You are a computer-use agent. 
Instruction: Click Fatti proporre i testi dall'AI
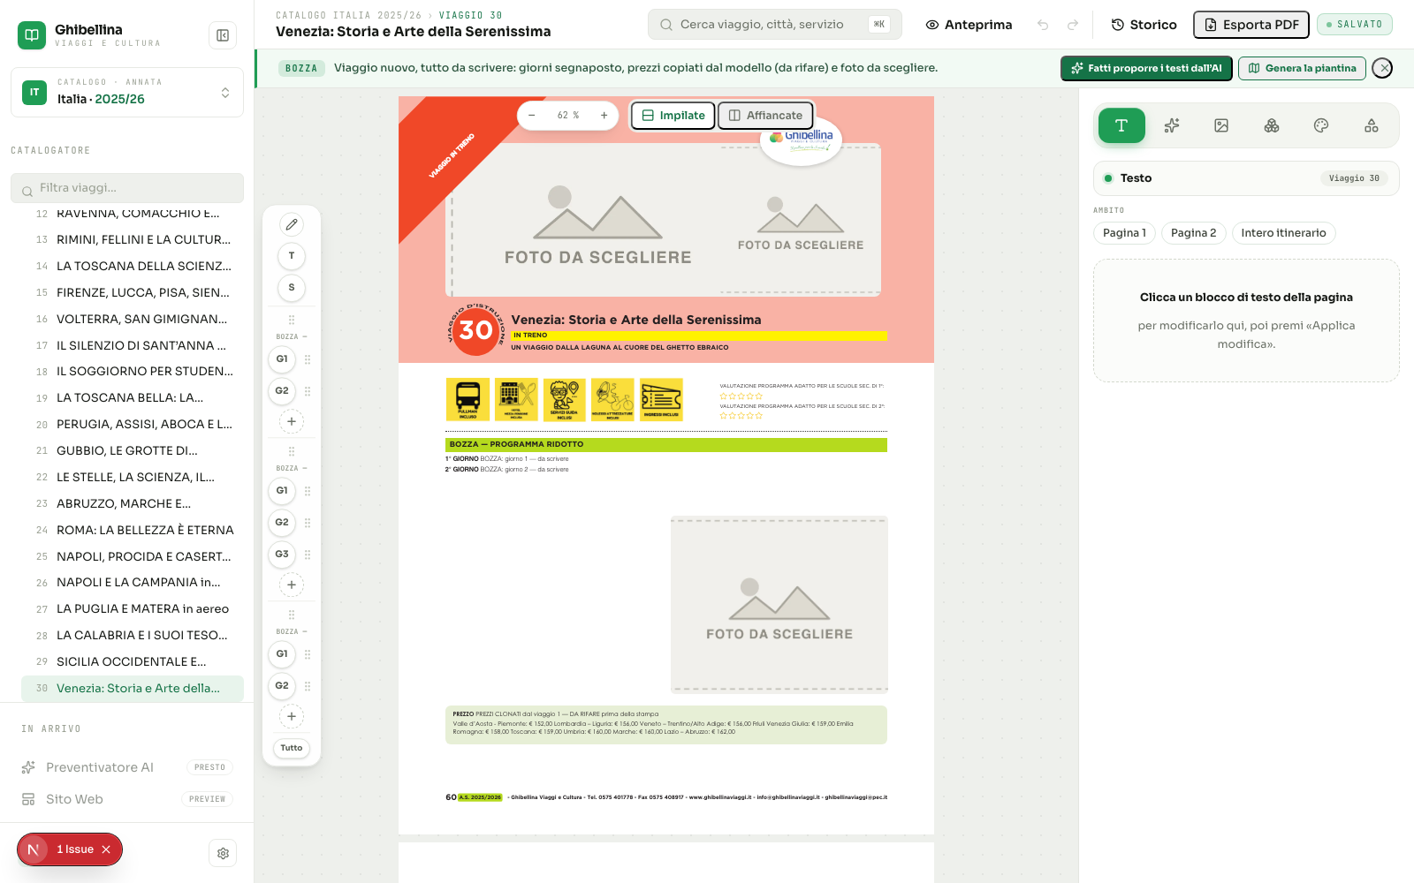tap(1146, 68)
